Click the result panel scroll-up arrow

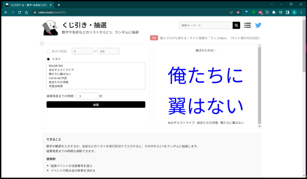pos(259,45)
